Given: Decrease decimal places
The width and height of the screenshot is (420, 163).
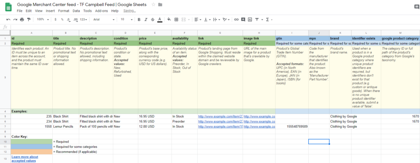Looking at the screenshot, I should (69, 20).
